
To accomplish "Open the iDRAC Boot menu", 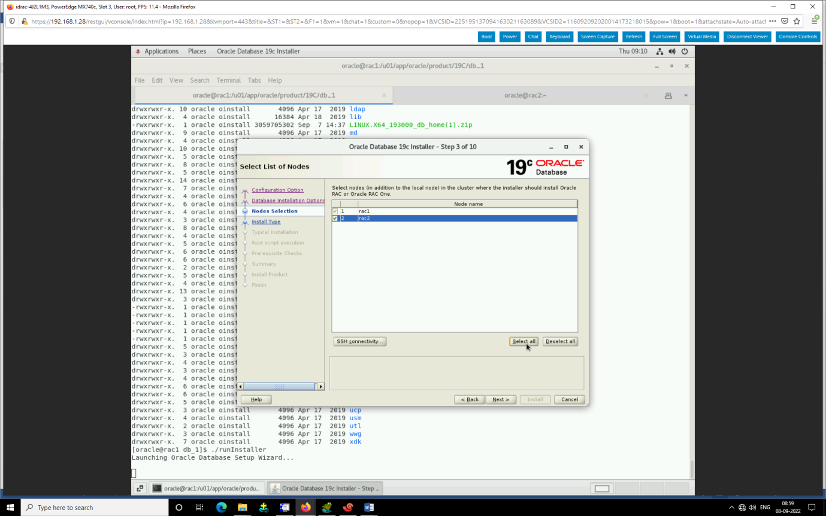I will coord(486,37).
